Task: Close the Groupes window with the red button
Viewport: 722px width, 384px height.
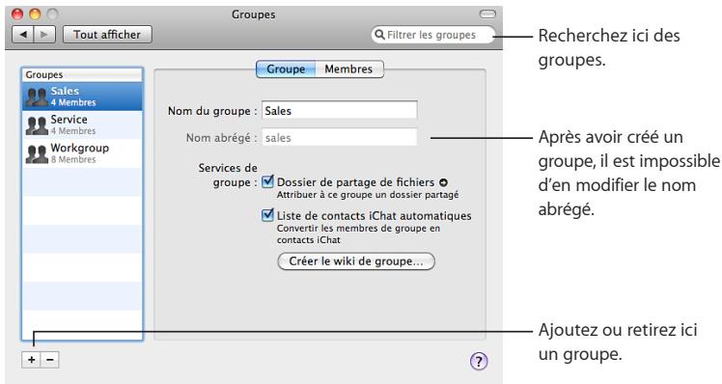Action: 17,14
